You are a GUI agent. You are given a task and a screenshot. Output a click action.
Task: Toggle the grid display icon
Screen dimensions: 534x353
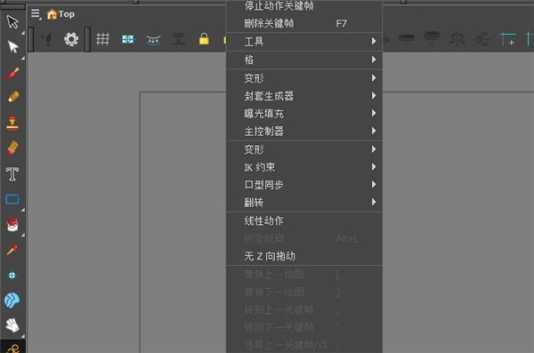pyautogui.click(x=102, y=39)
